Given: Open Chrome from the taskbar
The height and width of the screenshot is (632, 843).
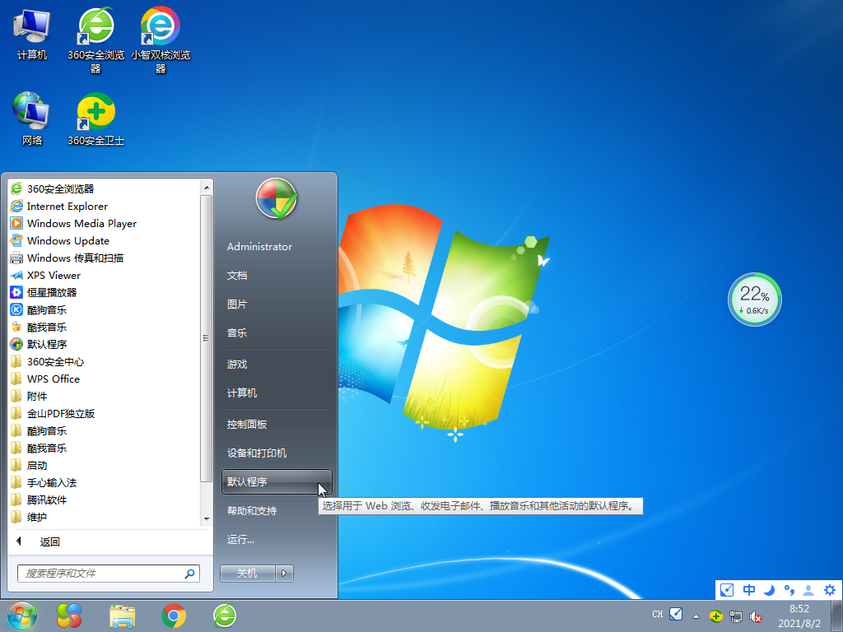Looking at the screenshot, I should coord(173,615).
